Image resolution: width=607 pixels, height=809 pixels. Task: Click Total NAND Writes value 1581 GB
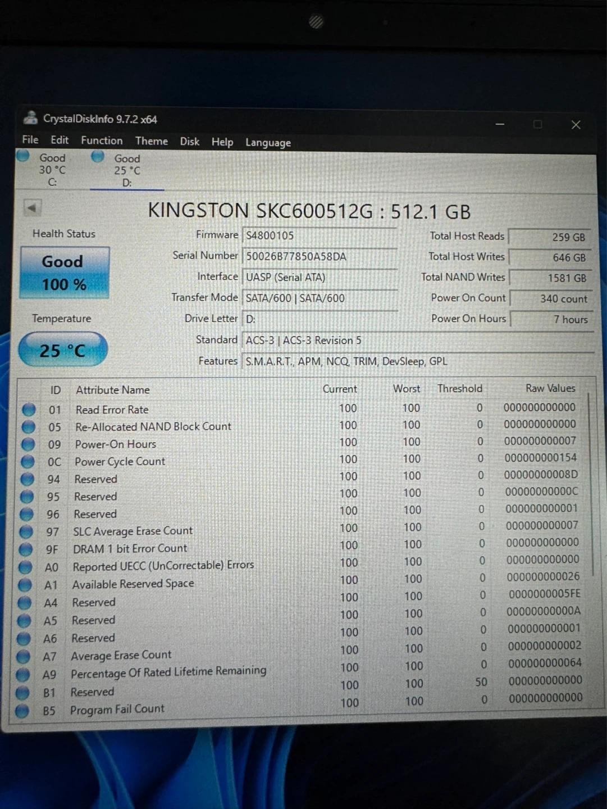(x=550, y=278)
